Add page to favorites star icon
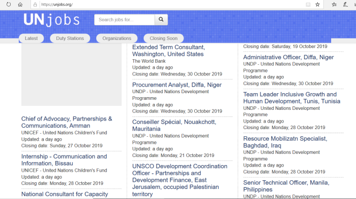This screenshot has height=199, width=356. 317,5
